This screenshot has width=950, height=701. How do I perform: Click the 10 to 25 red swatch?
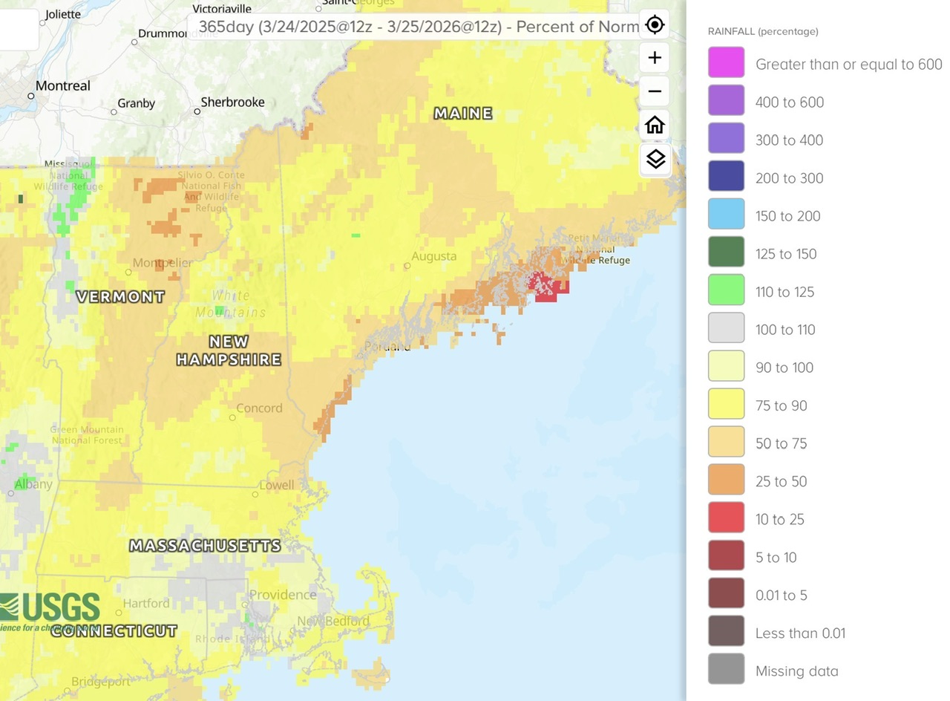pos(726,519)
